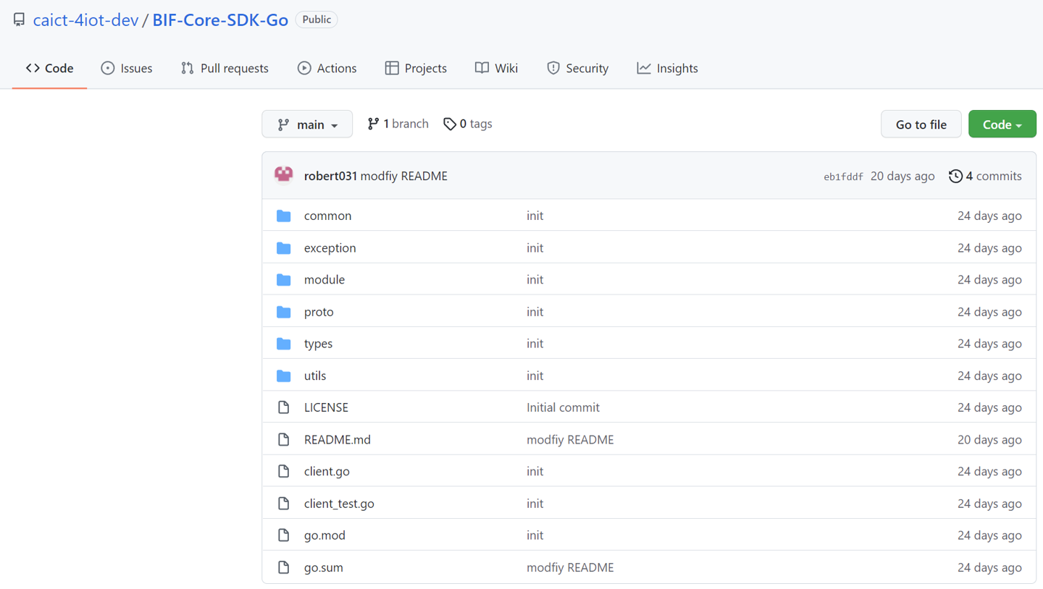Open the go.mod file
Image resolution: width=1043 pixels, height=589 pixels.
tap(324, 535)
